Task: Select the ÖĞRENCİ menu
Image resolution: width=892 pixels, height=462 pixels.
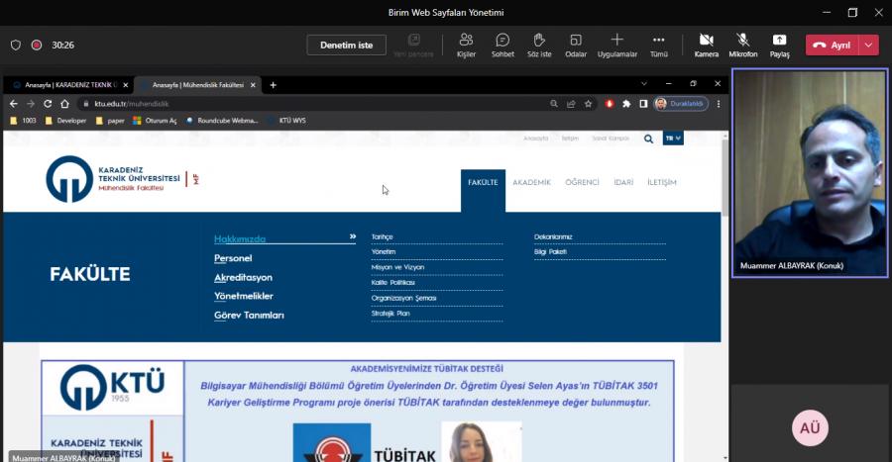Action: coord(582,183)
